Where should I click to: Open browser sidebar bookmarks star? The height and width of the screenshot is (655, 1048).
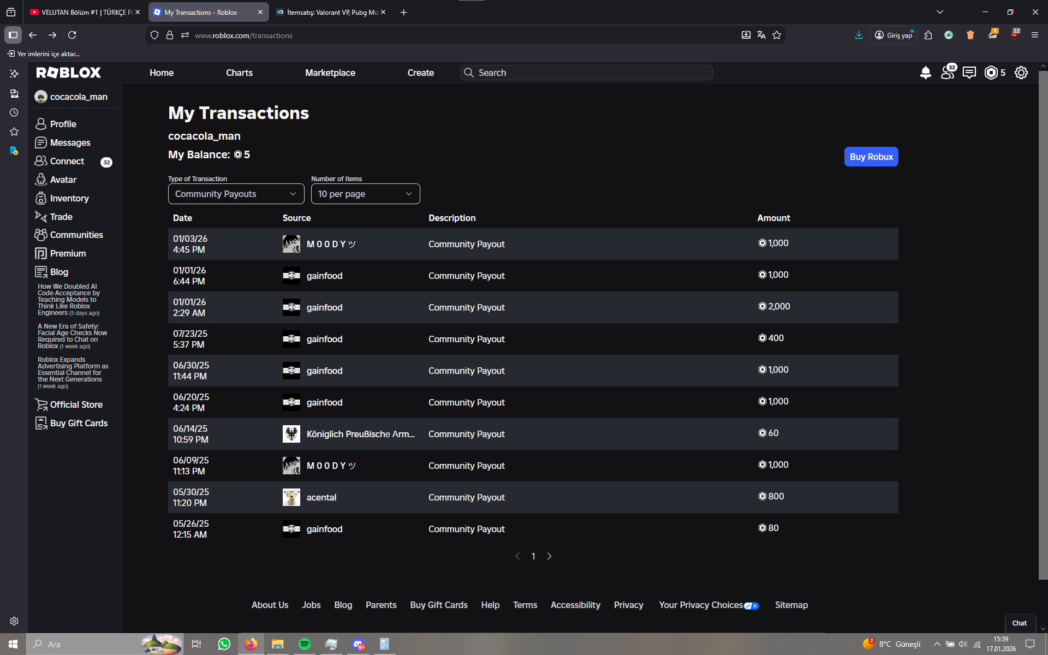pyautogui.click(x=14, y=132)
